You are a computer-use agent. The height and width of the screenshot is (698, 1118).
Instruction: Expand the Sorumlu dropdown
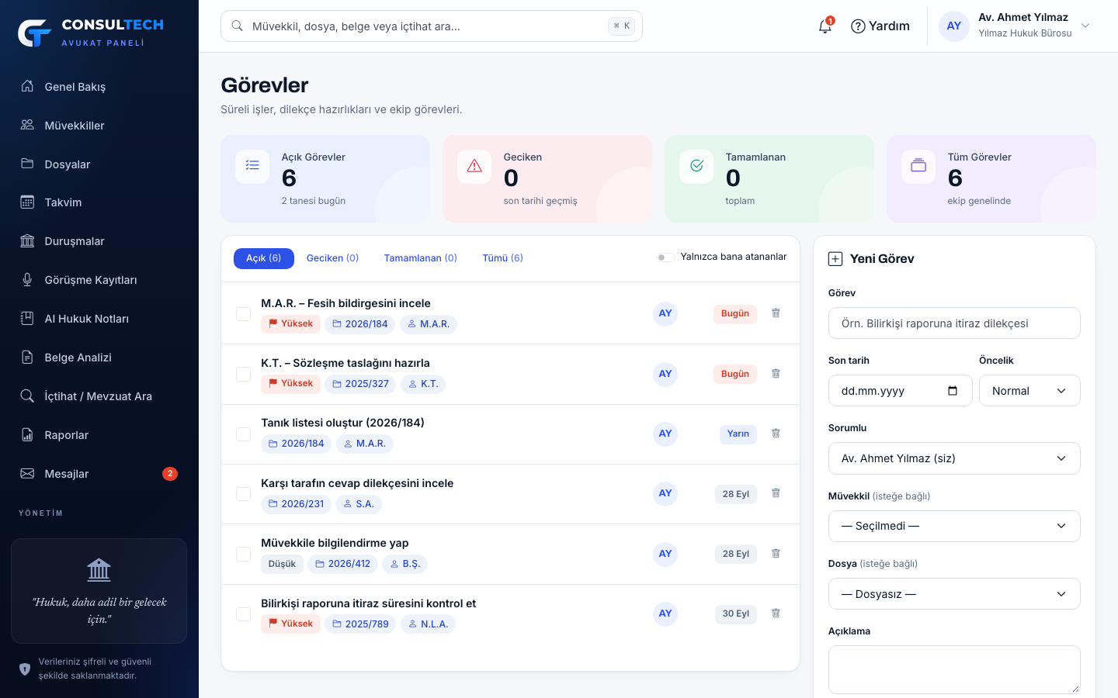(x=954, y=458)
